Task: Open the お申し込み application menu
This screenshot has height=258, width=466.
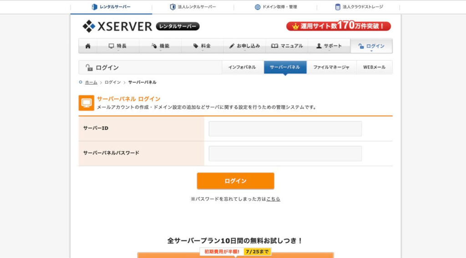Action: tap(244, 46)
